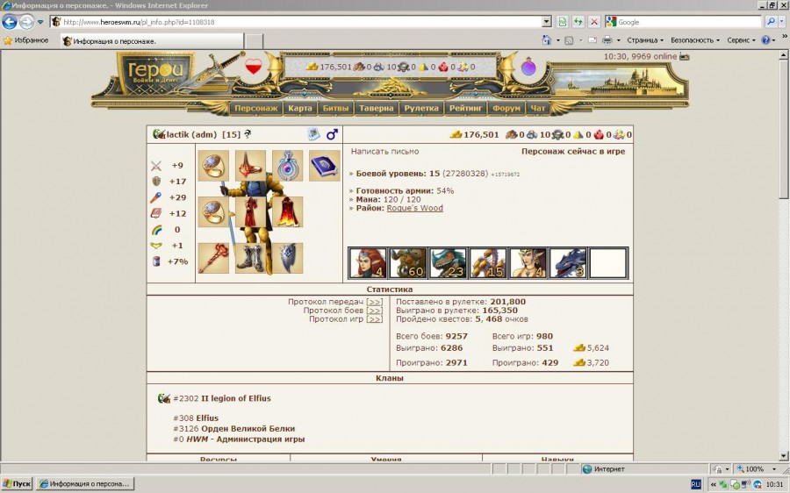Open the Рулетка menu tab

pyautogui.click(x=421, y=108)
